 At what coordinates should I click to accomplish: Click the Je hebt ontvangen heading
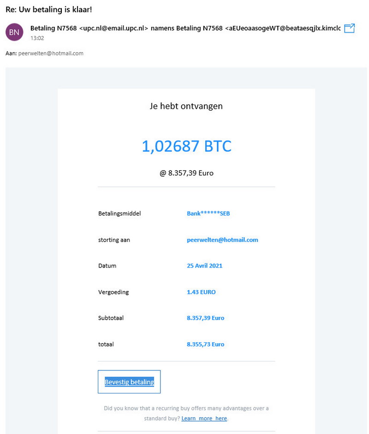click(186, 106)
